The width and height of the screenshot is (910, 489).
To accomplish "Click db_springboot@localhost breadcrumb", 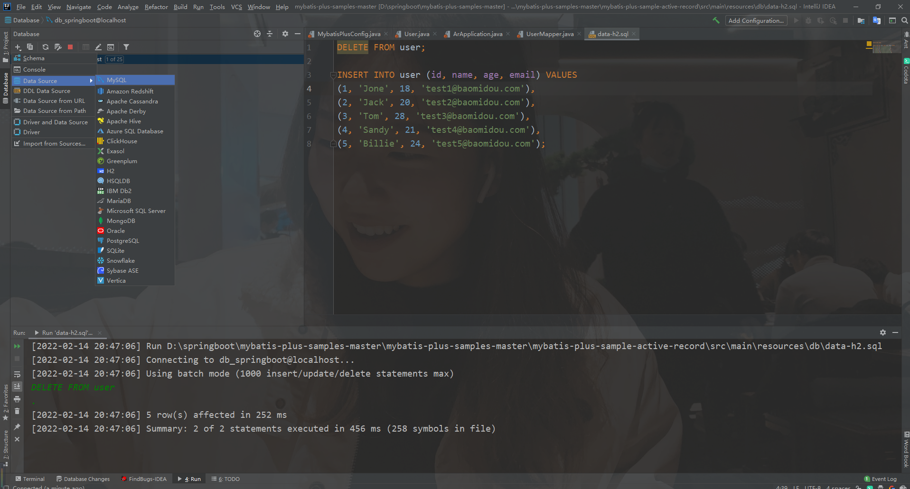I will [x=86, y=20].
